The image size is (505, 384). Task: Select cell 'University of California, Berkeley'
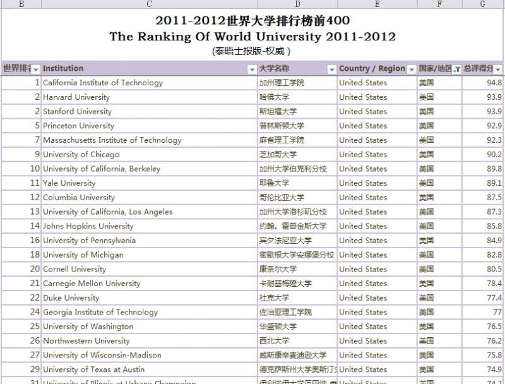150,169
